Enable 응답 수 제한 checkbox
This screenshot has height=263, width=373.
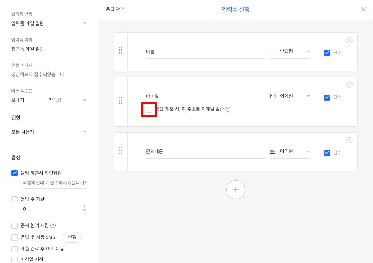pos(14,199)
